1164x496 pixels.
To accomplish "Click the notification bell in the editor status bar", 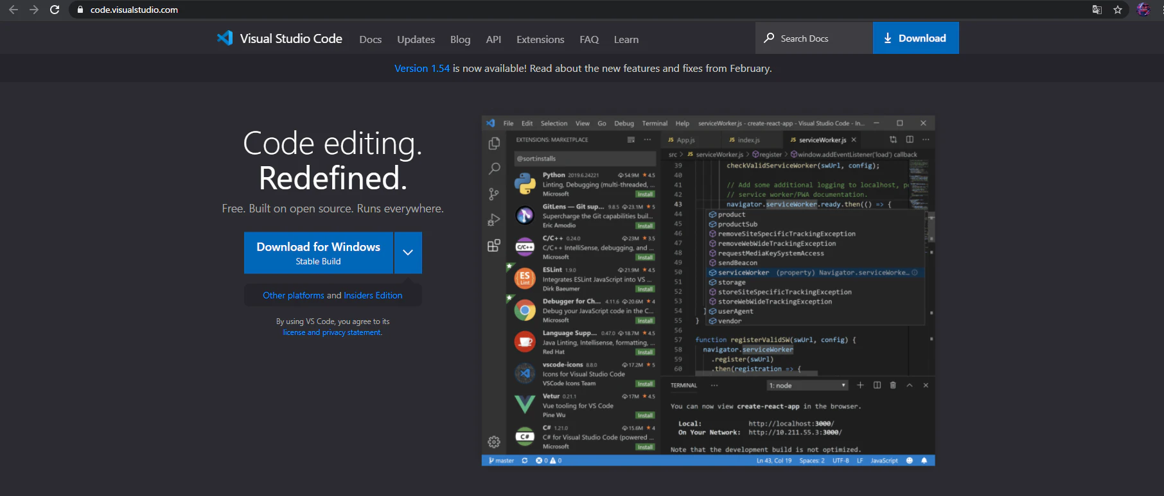I will (x=924, y=461).
